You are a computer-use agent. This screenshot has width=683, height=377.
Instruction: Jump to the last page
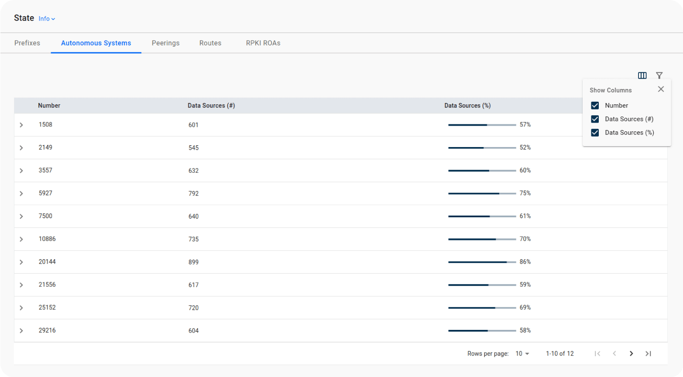coord(648,353)
